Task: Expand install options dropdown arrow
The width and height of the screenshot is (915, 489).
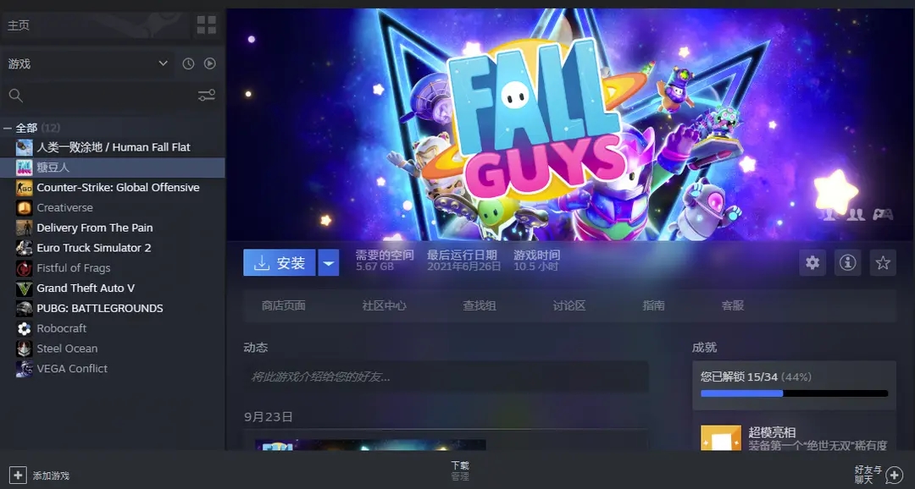Action: pos(329,263)
